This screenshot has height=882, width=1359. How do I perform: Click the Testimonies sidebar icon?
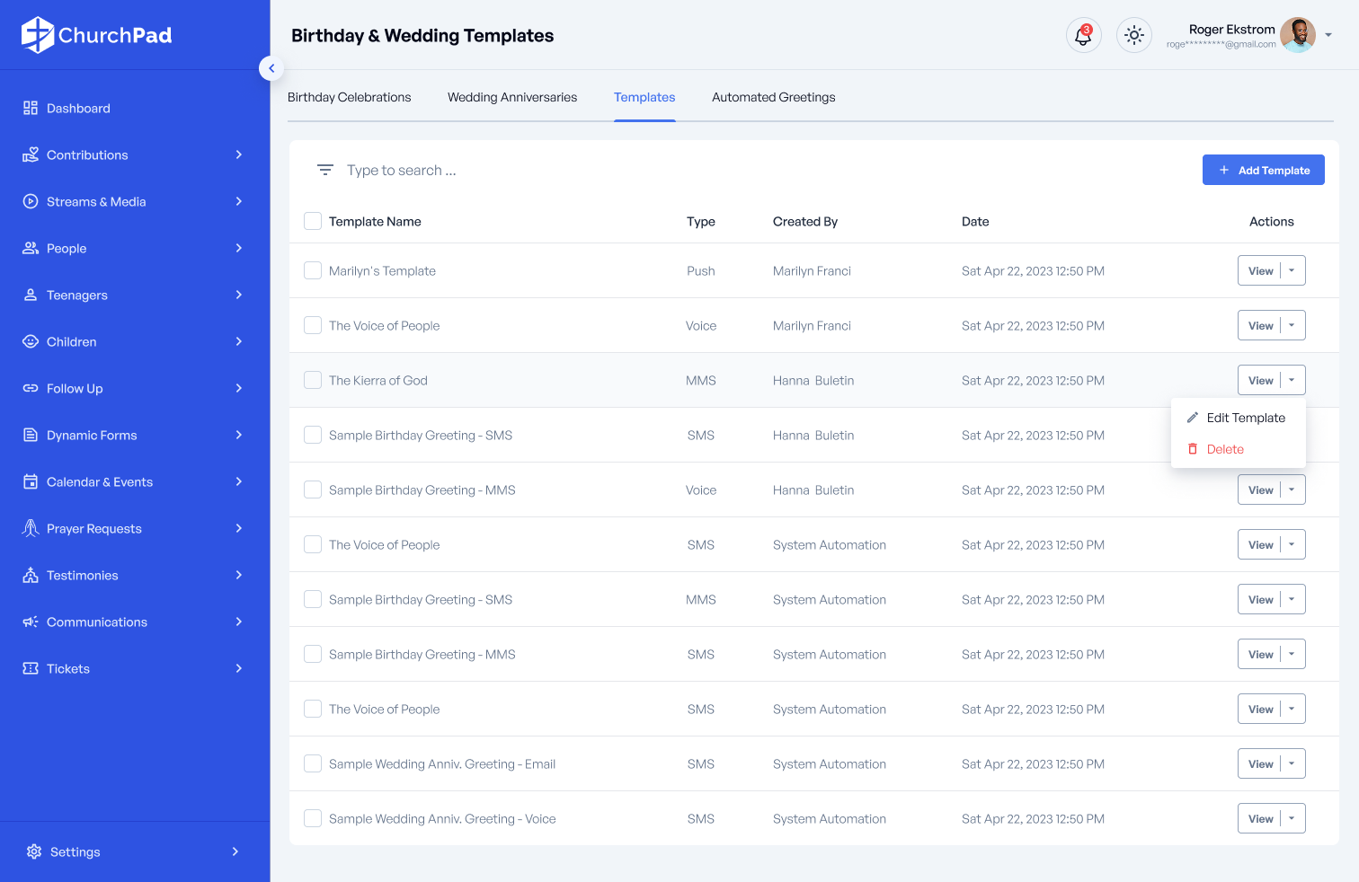[x=31, y=575]
